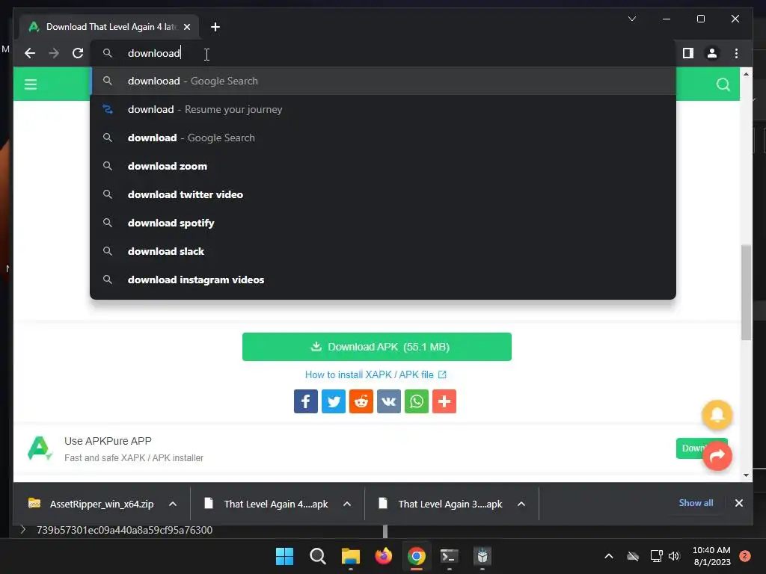Pick the 'download slack' suggestion
Image resolution: width=766 pixels, height=574 pixels.
(383, 251)
